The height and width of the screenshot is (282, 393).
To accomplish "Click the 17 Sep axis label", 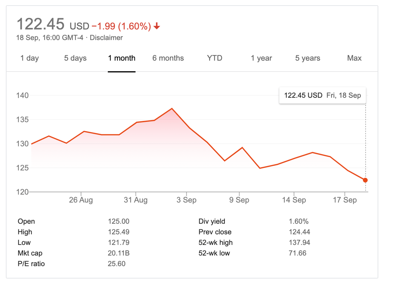I will (345, 200).
